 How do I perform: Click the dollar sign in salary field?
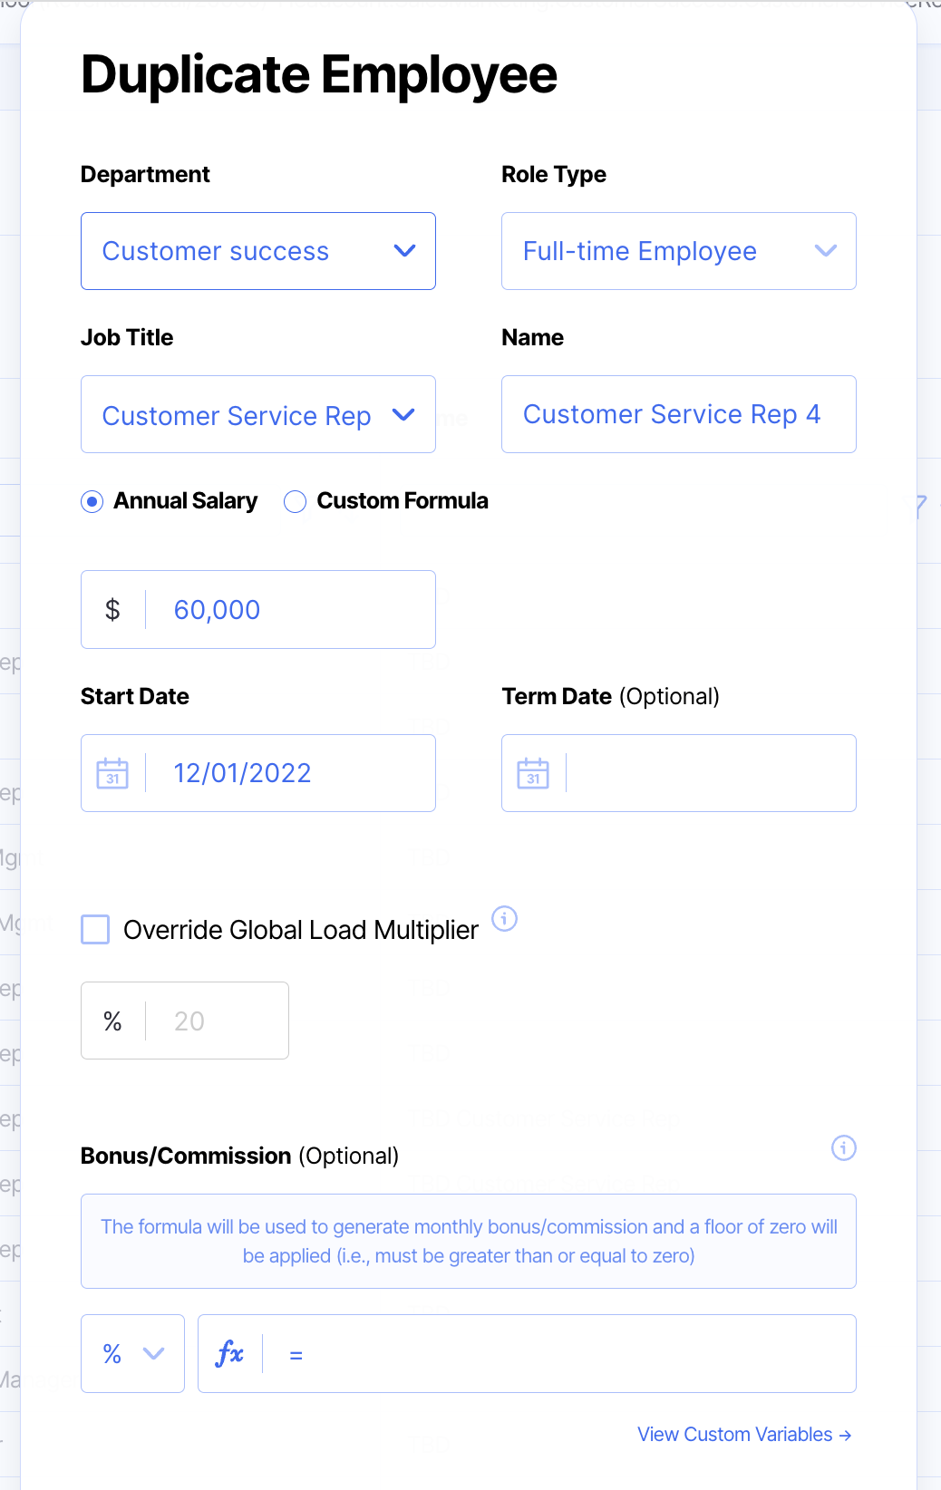pyautogui.click(x=112, y=610)
